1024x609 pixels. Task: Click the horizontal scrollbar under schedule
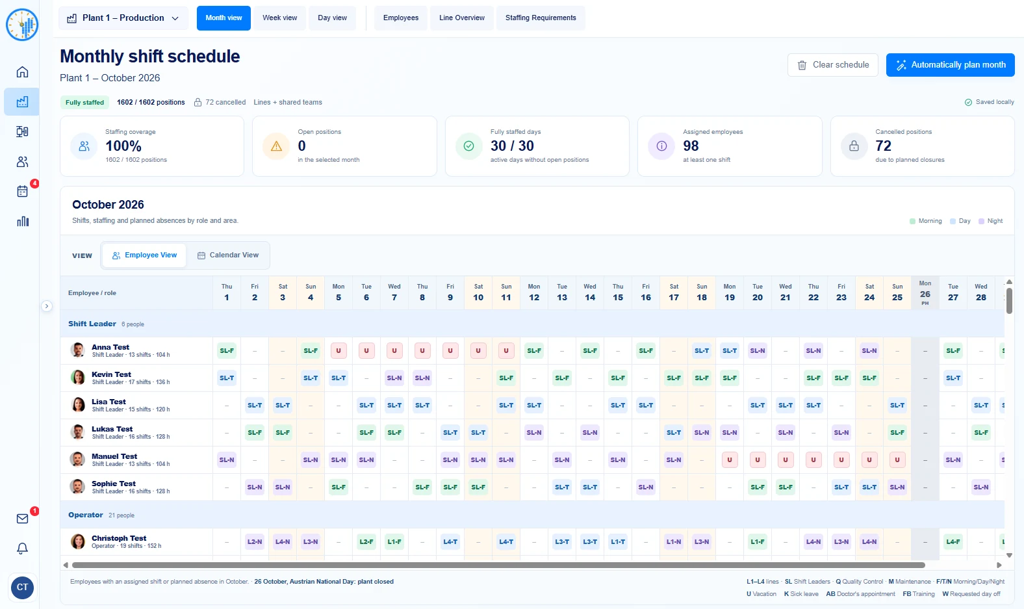point(498,565)
